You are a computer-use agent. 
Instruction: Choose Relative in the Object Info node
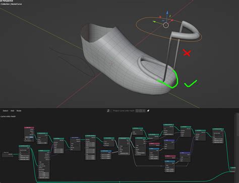point(31,137)
